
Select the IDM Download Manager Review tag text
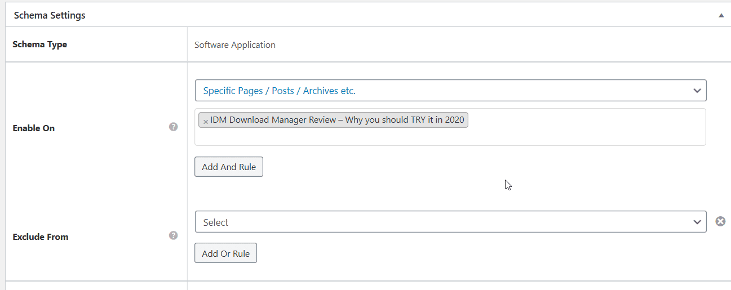tap(337, 120)
